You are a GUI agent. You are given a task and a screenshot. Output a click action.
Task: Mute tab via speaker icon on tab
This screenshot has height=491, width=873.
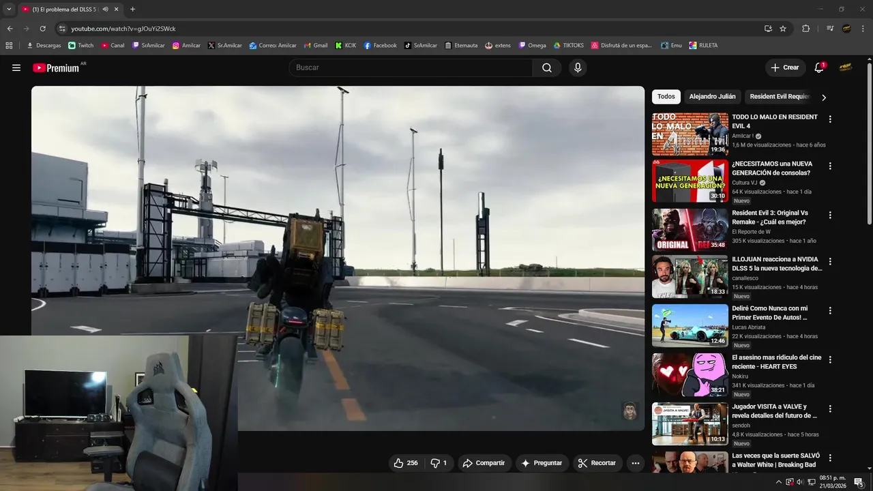pos(105,10)
